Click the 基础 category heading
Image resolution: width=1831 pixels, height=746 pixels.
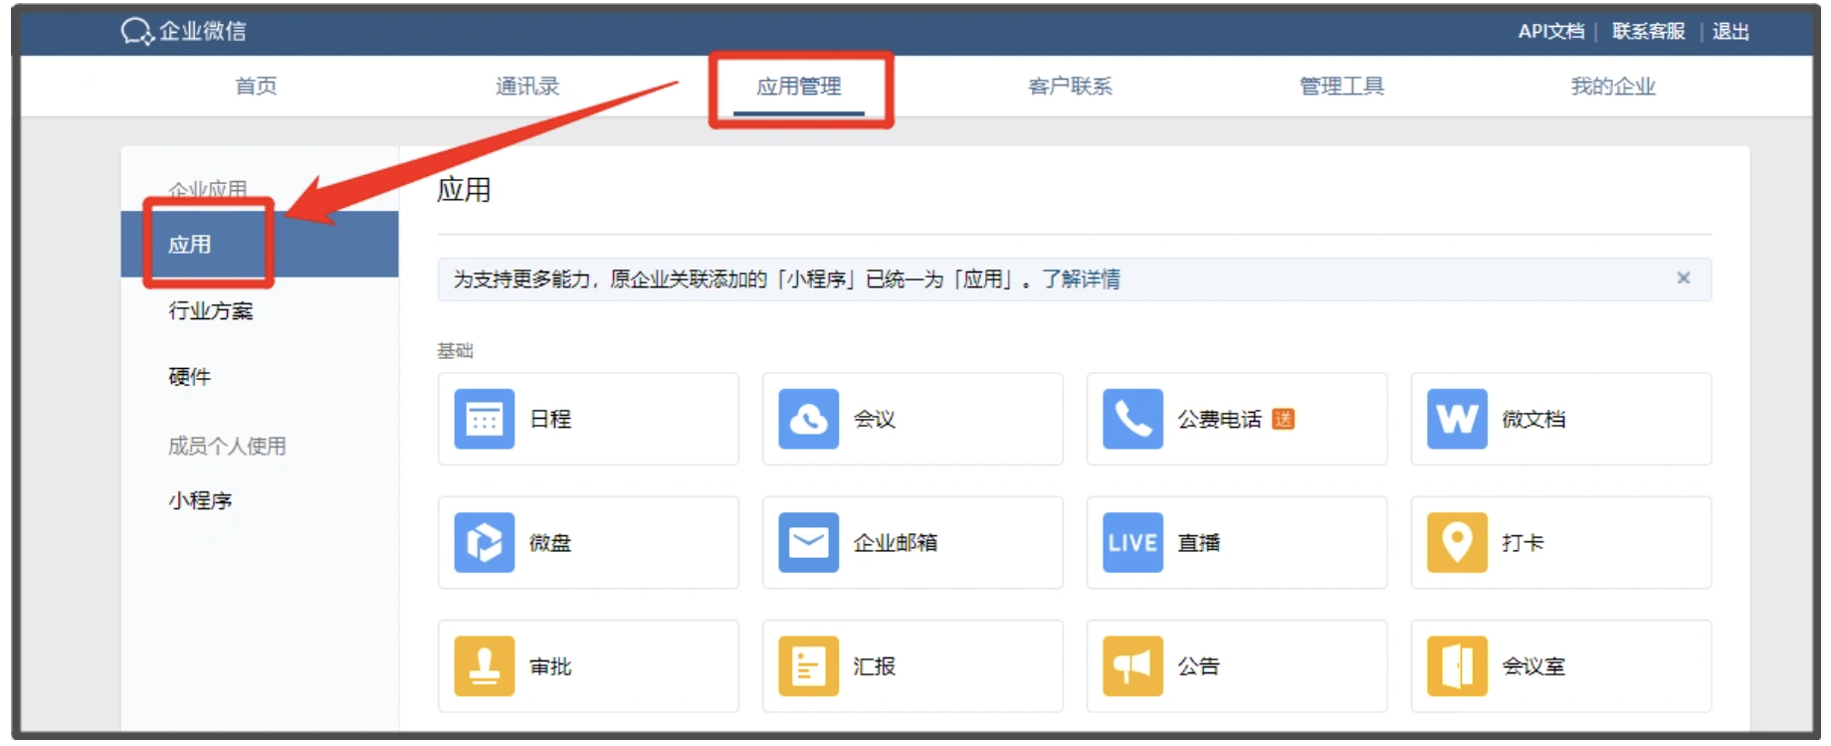click(455, 350)
